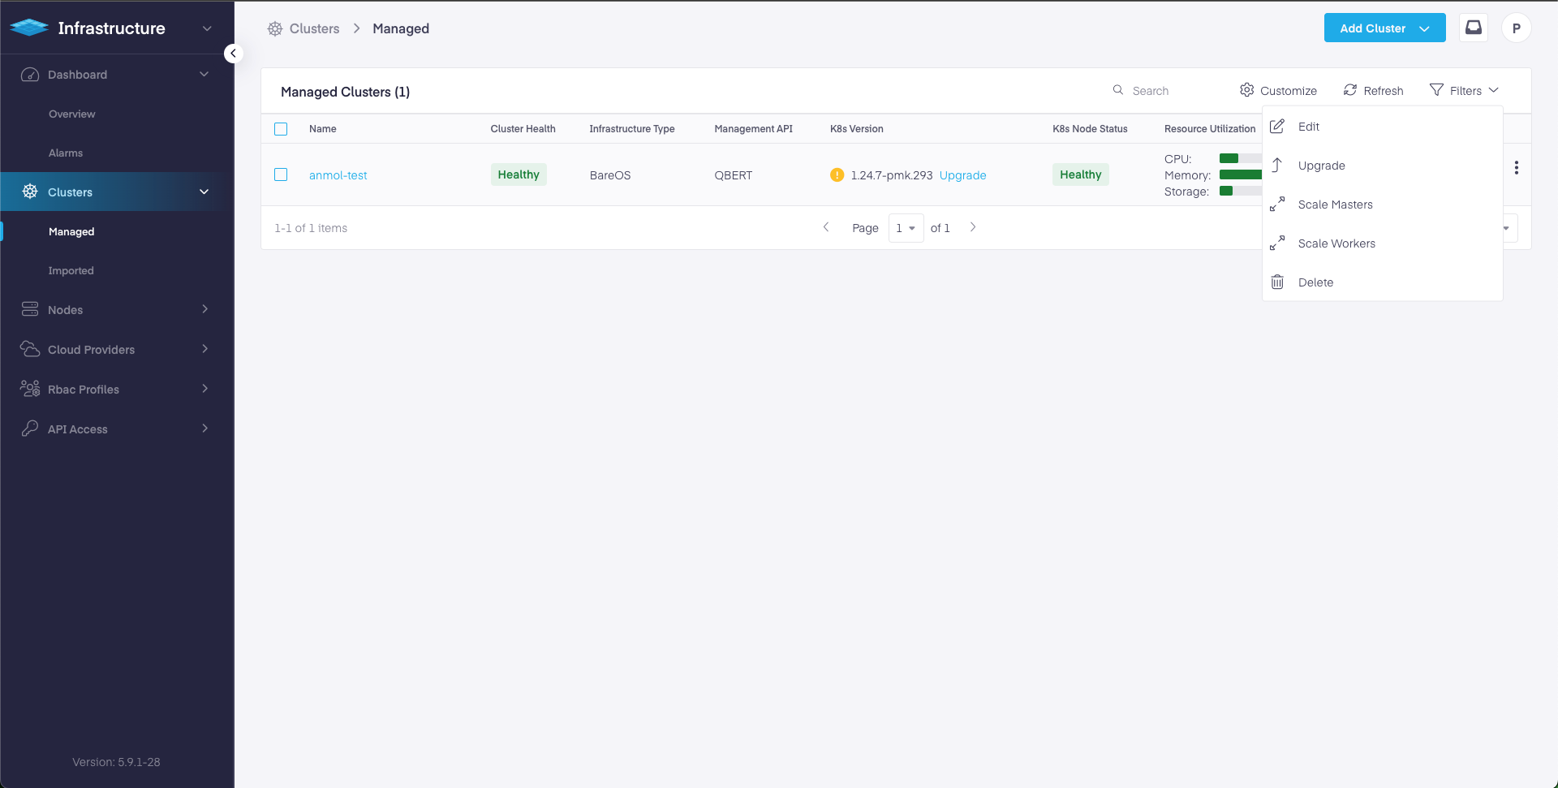Screen dimensions: 1558x788
Task: Click the yellow warning icon beside K8s version
Action: pyautogui.click(x=837, y=175)
